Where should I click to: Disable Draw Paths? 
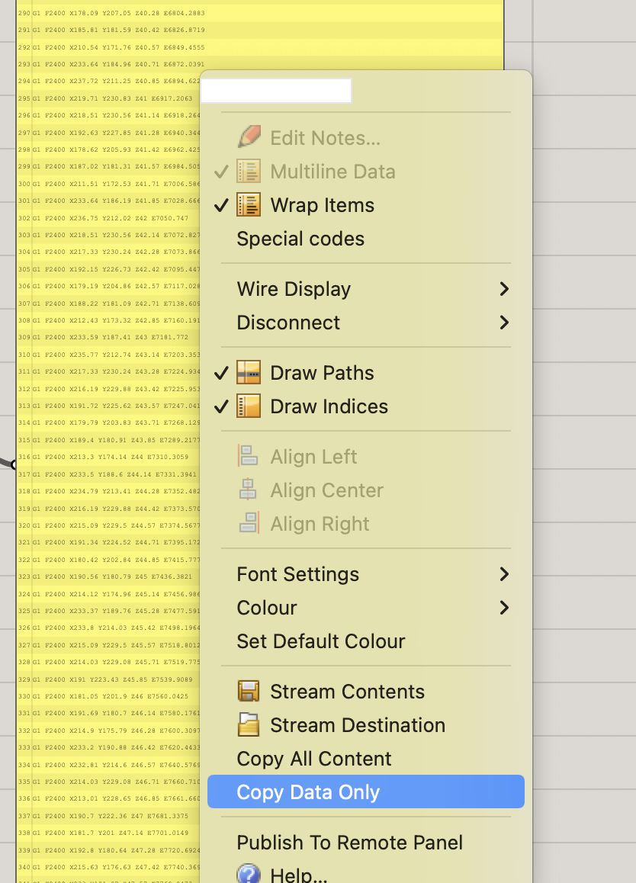pyautogui.click(x=222, y=373)
